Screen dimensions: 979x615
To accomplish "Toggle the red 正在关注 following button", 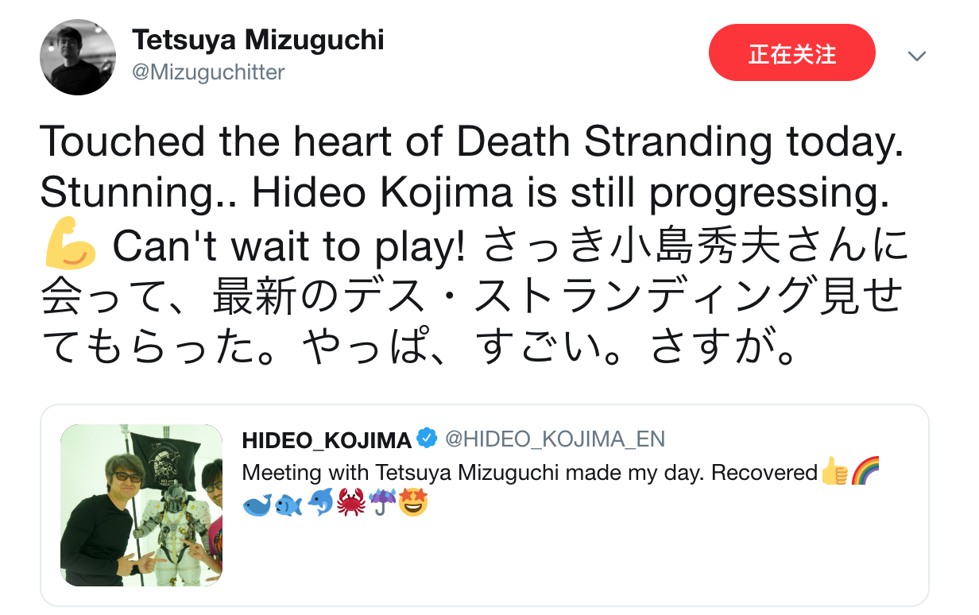I will point(792,52).
